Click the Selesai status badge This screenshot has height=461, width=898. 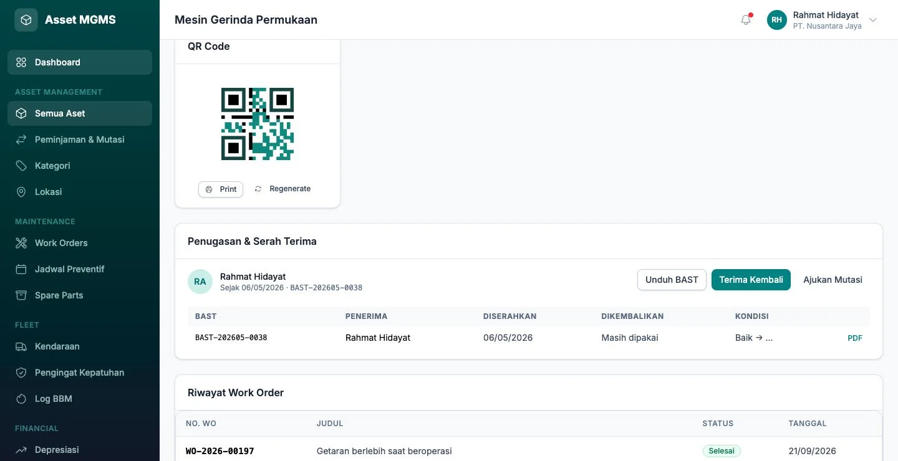point(722,451)
